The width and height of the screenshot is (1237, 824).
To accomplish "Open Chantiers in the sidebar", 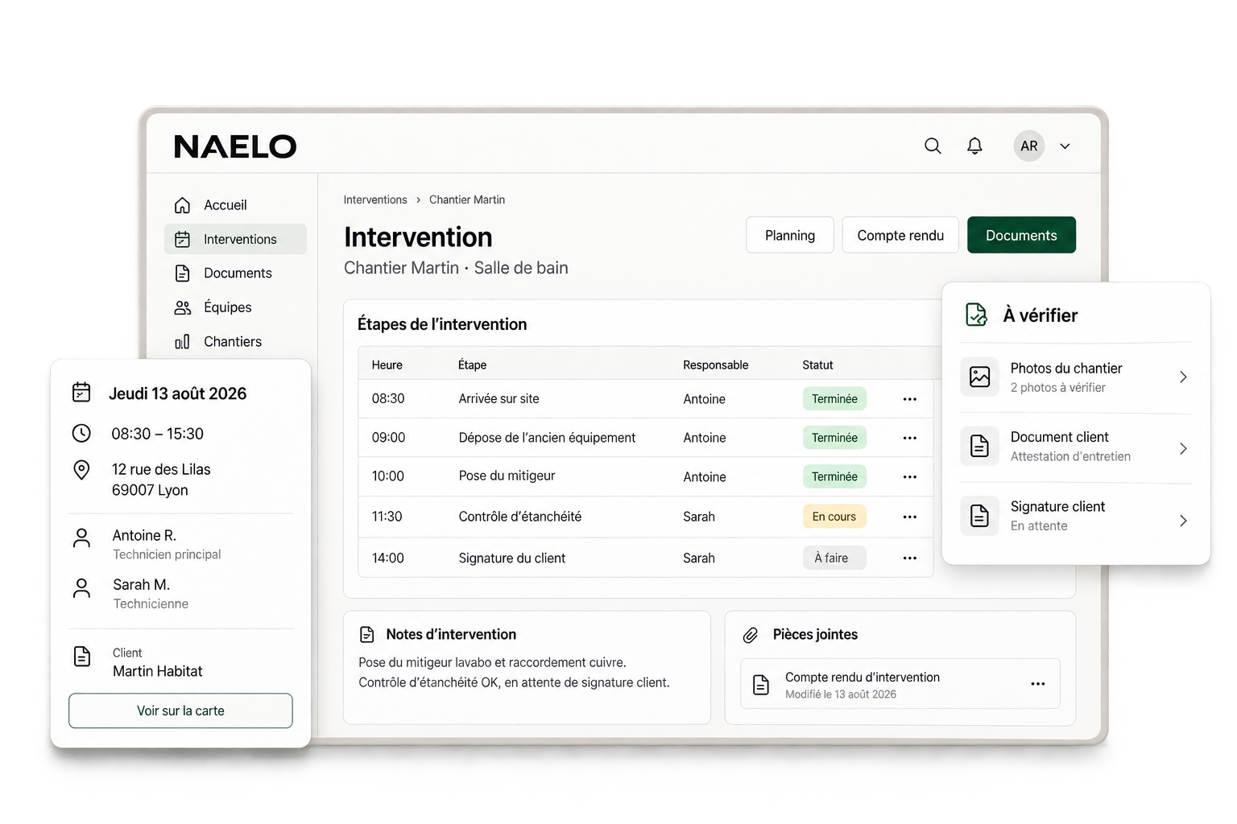I will click(235, 342).
